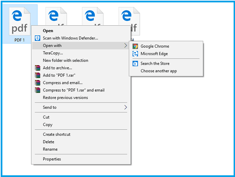The width and height of the screenshot is (235, 177).
Task: Expand the Send to submenu arrow
Action: pyautogui.click(x=125, y=107)
